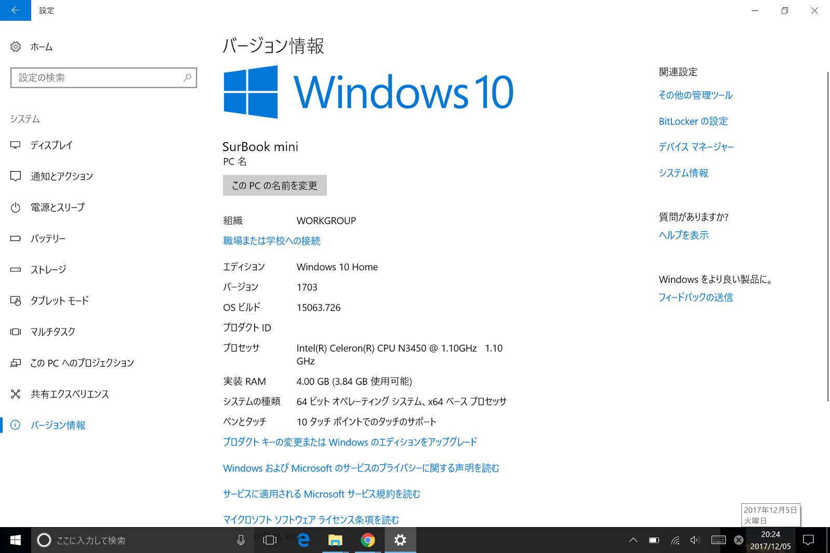This screenshot has width=830, height=553.
Task: Click the version value 1703
Action: click(x=307, y=287)
